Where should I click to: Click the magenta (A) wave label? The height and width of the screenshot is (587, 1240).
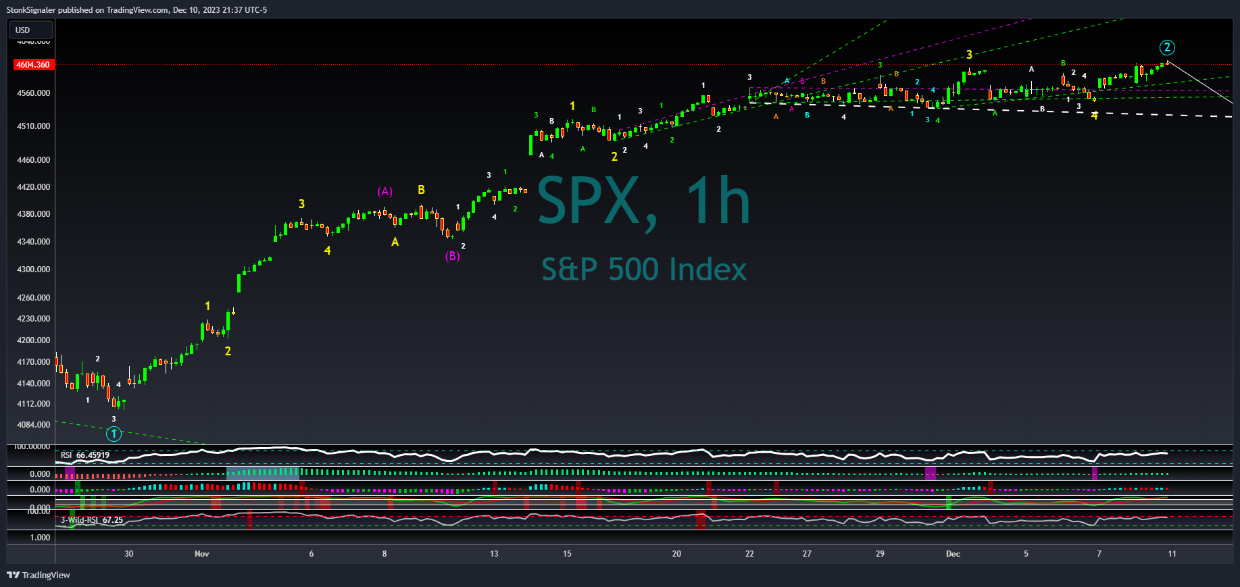[x=385, y=191]
